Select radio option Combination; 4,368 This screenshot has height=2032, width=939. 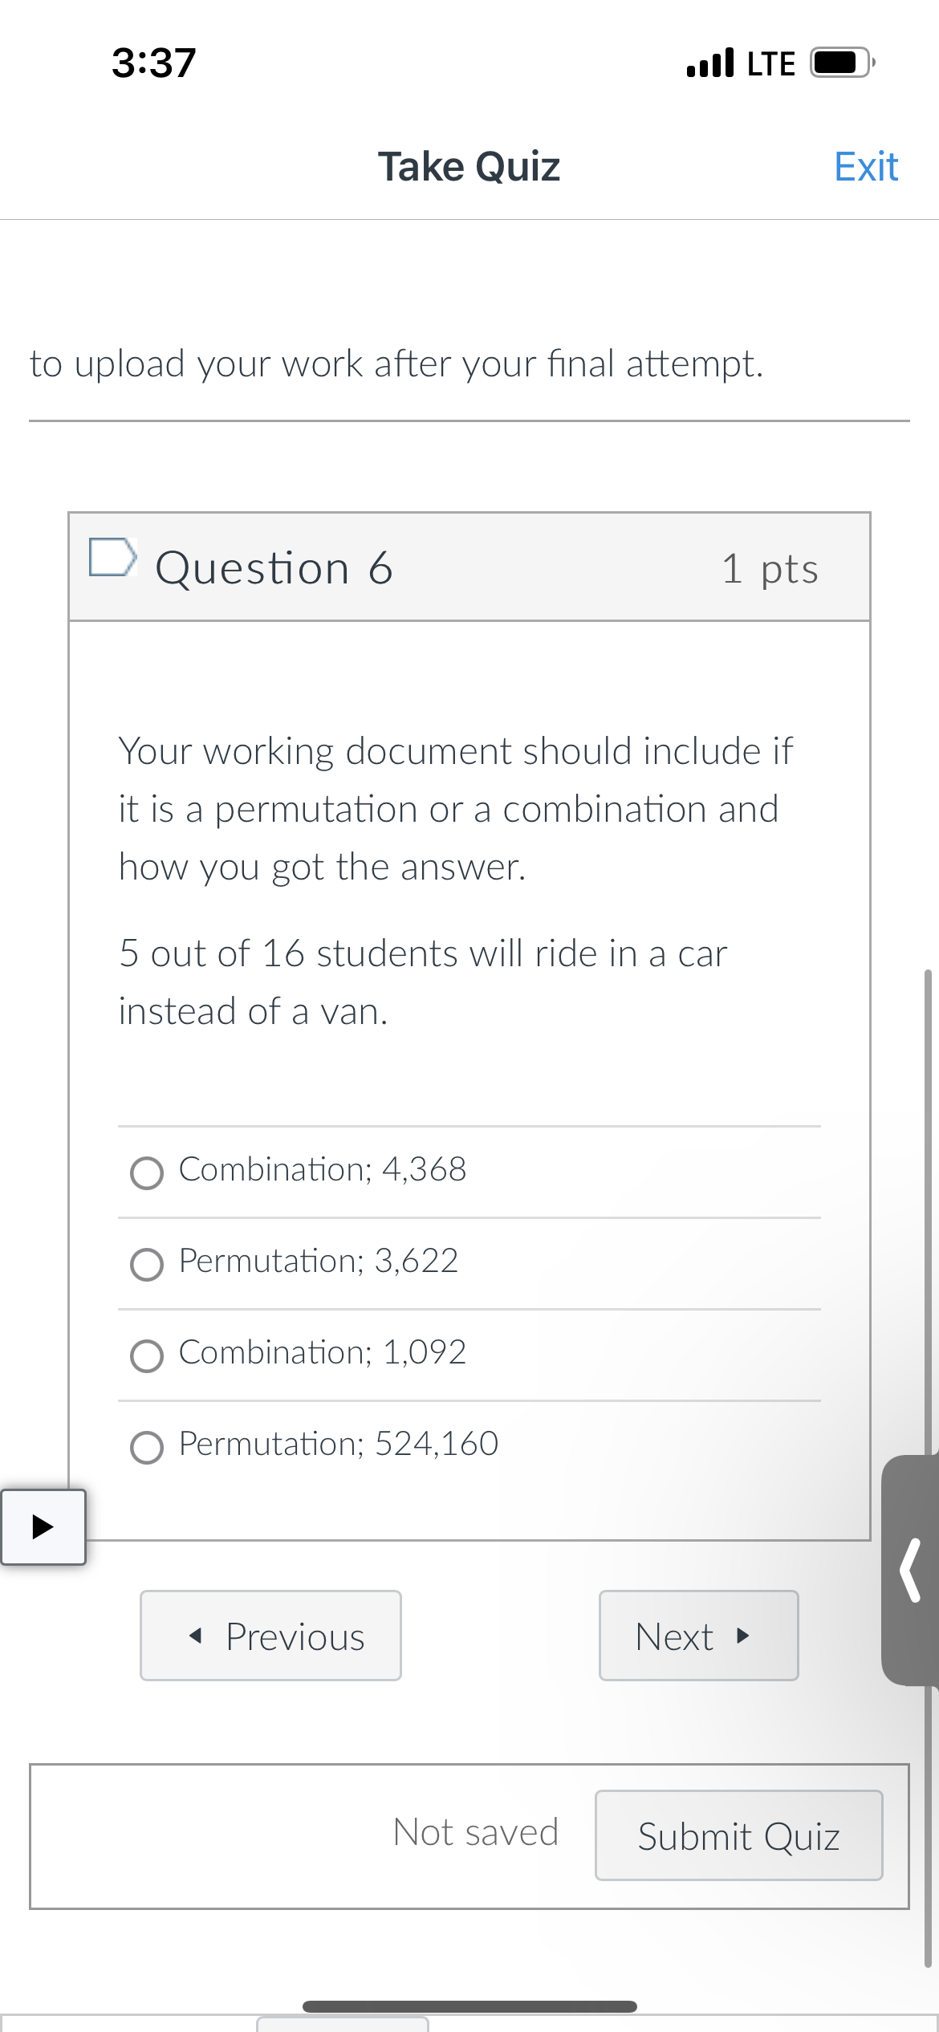tap(147, 1173)
